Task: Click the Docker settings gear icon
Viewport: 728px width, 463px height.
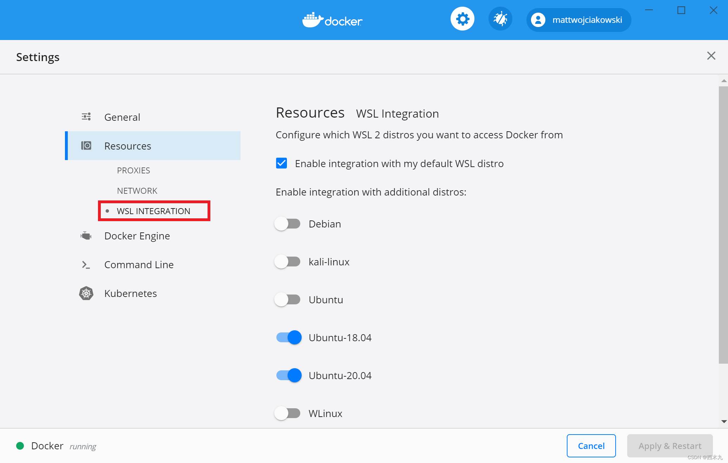Action: point(461,20)
